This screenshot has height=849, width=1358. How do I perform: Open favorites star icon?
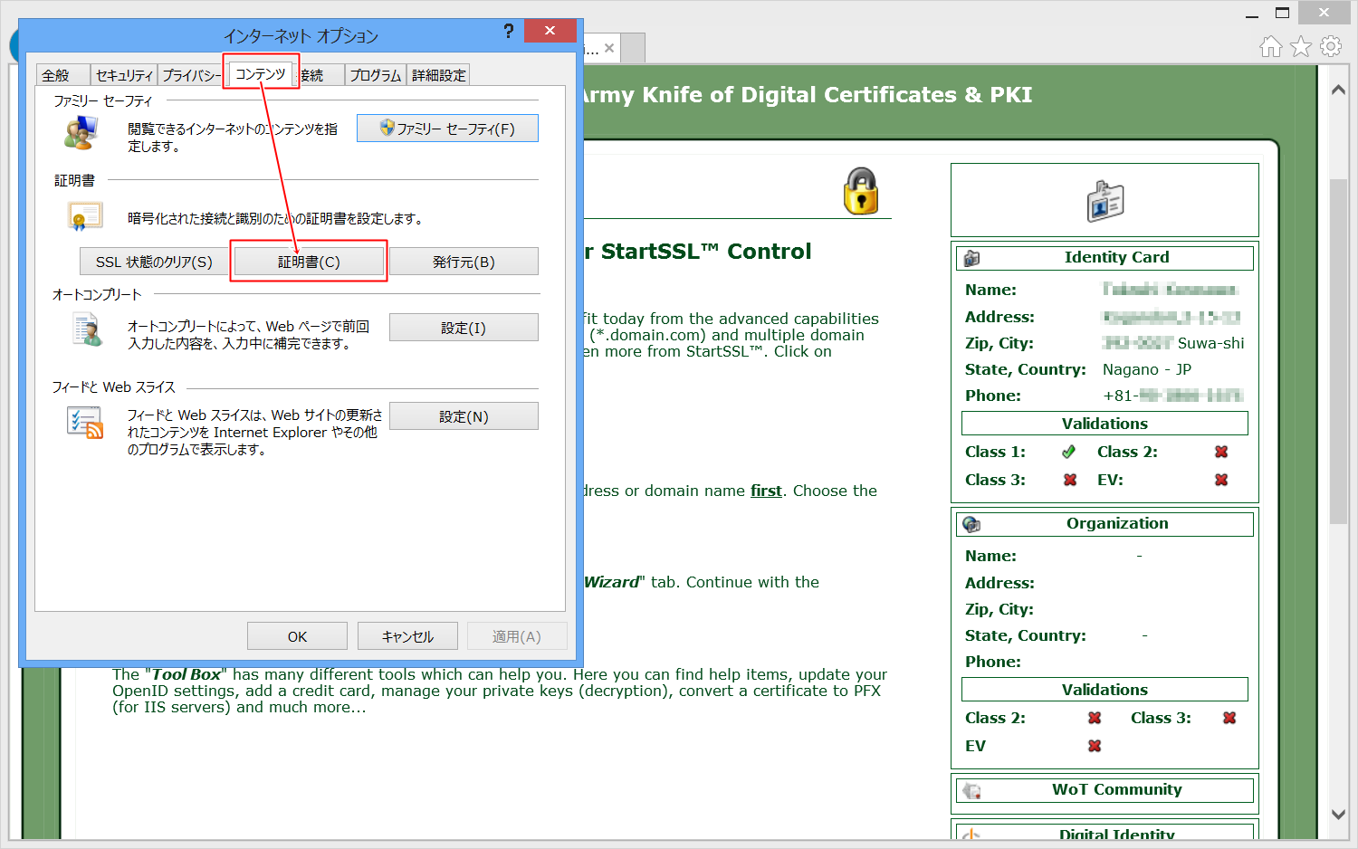[x=1301, y=46]
